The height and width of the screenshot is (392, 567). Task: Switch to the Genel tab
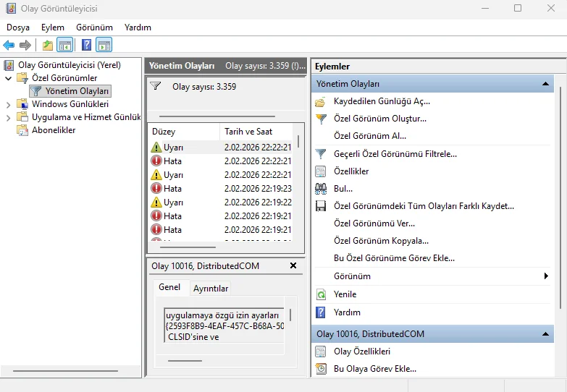(x=169, y=287)
